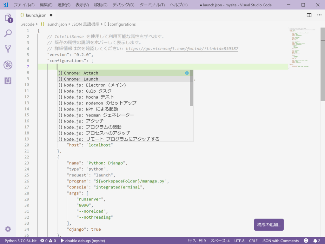Screen dimensions: 325x244
Task: Open the go.microsoft.com fwlink URL
Action: click(182, 49)
